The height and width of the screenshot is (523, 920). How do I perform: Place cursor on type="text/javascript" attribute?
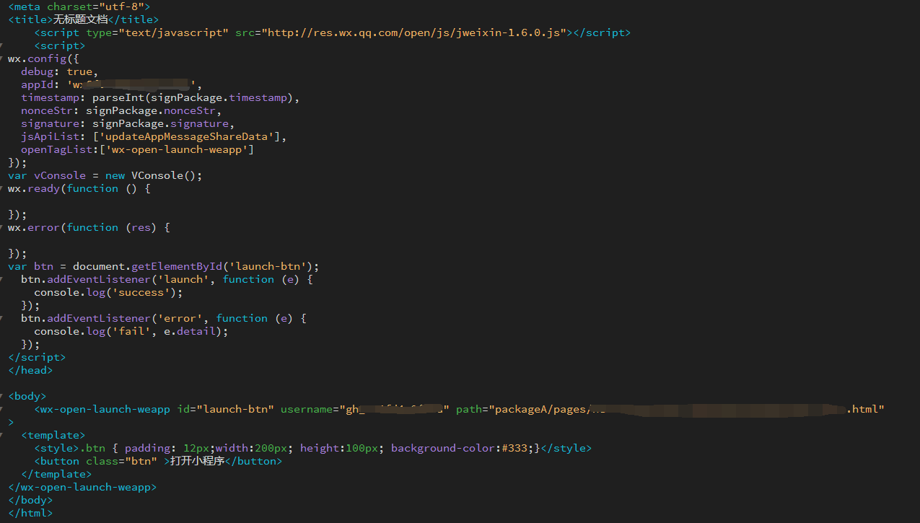point(157,32)
